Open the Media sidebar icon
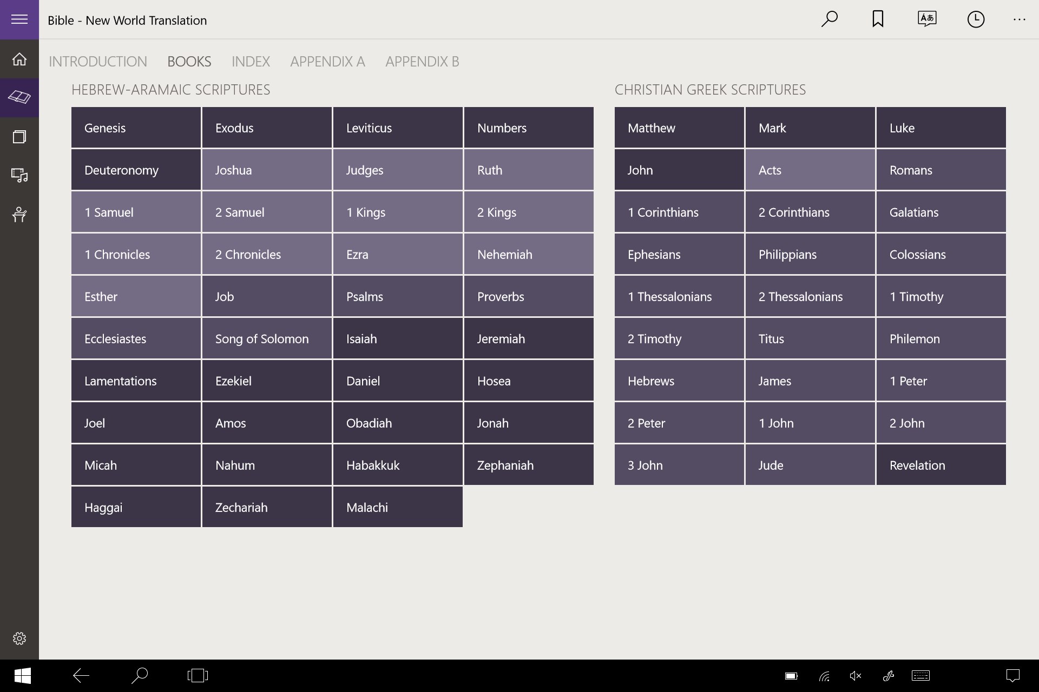Screen dimensions: 1039x692 (x=19, y=176)
